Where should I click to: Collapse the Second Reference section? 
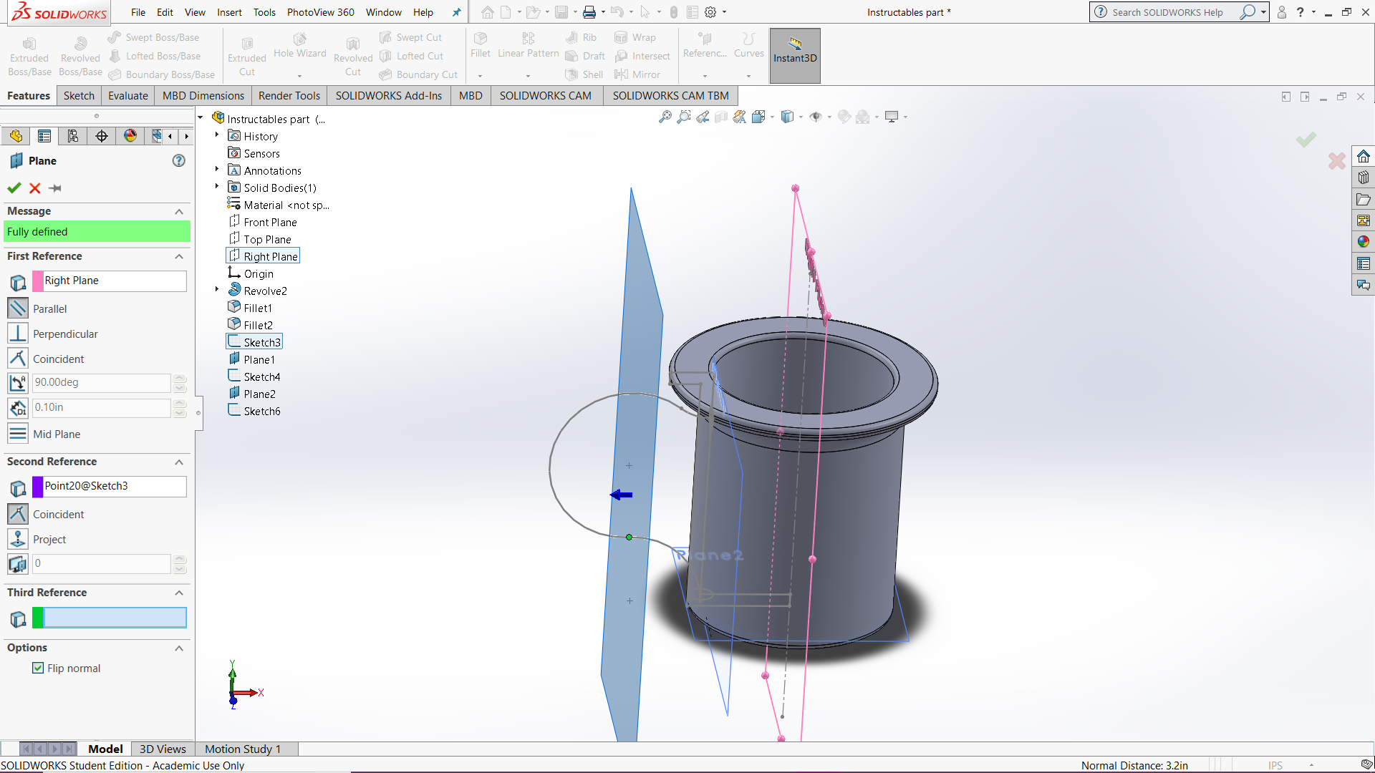pyautogui.click(x=179, y=462)
